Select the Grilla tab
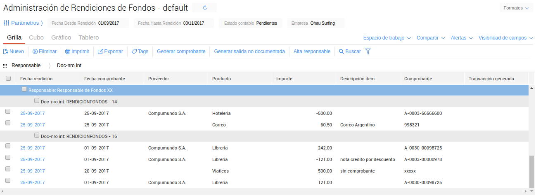This screenshot has width=536, height=196. [x=14, y=37]
